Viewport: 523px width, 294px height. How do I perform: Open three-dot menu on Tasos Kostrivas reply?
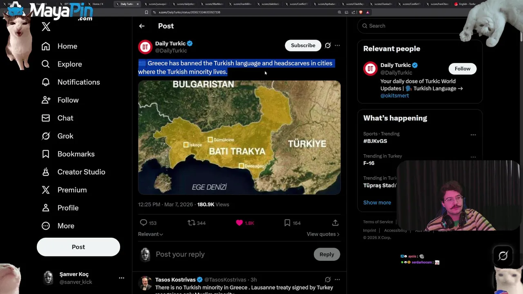(337, 280)
